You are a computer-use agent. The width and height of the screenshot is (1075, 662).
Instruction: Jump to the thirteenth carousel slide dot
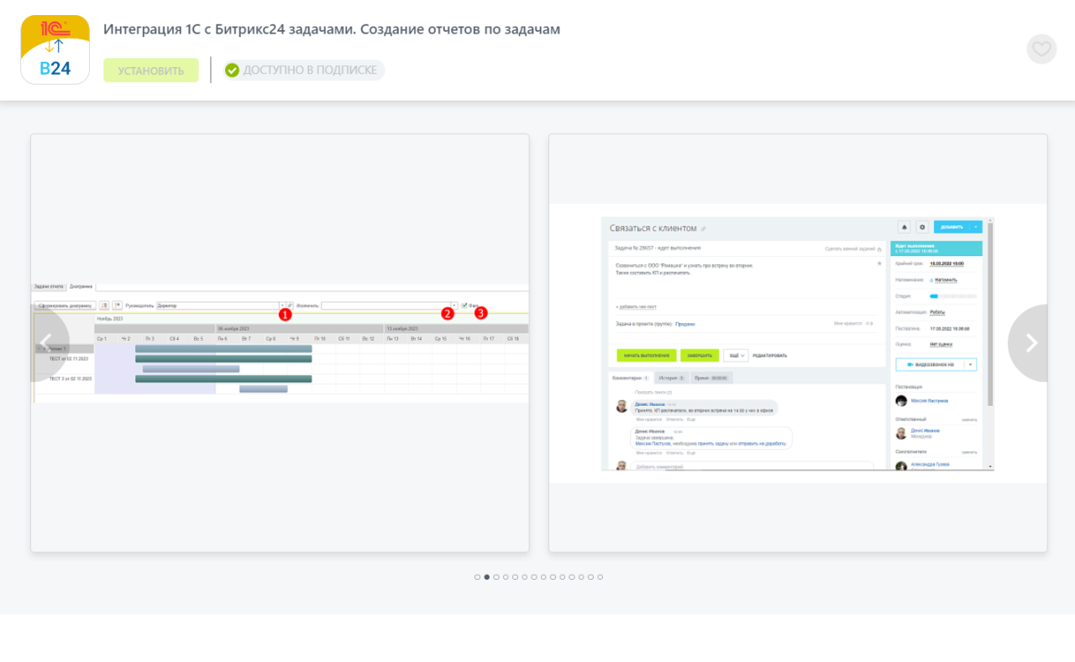pyautogui.click(x=590, y=577)
